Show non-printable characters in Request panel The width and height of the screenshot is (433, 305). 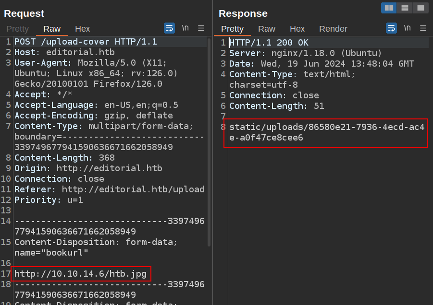(185, 28)
